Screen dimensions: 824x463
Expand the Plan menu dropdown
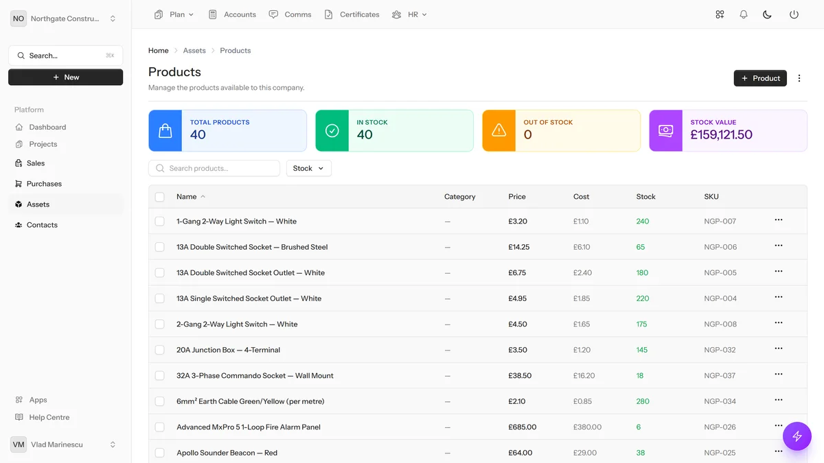pos(174,14)
